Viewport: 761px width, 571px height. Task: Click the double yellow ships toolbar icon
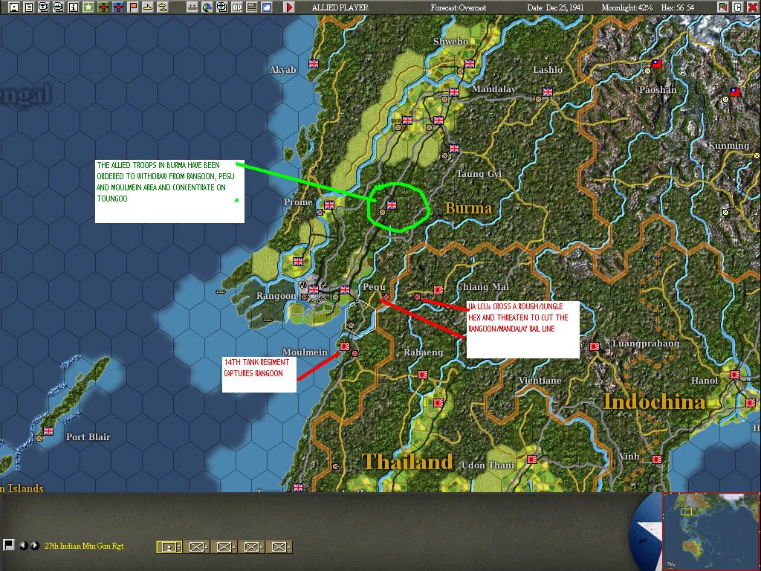click(x=163, y=7)
